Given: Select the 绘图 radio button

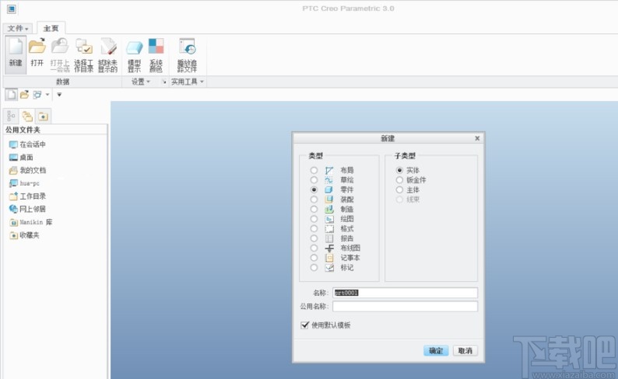Looking at the screenshot, I should tap(314, 219).
